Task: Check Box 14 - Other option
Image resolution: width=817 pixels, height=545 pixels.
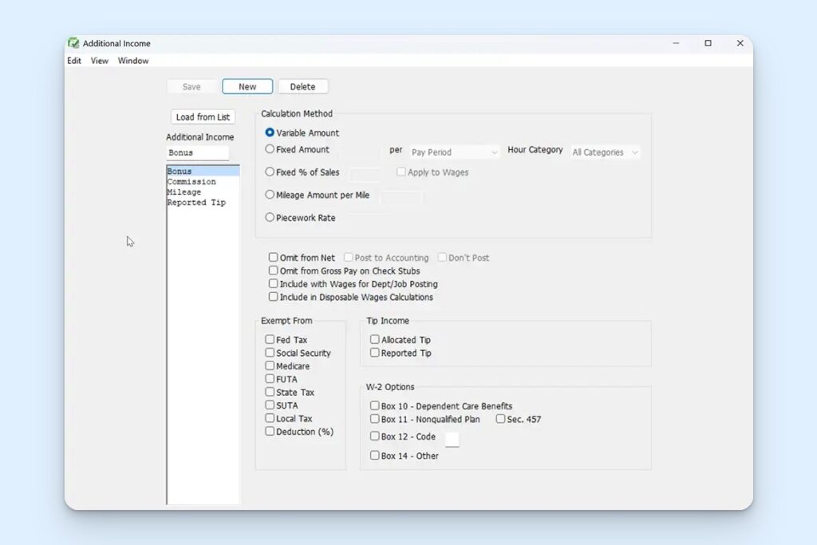Action: tap(375, 455)
